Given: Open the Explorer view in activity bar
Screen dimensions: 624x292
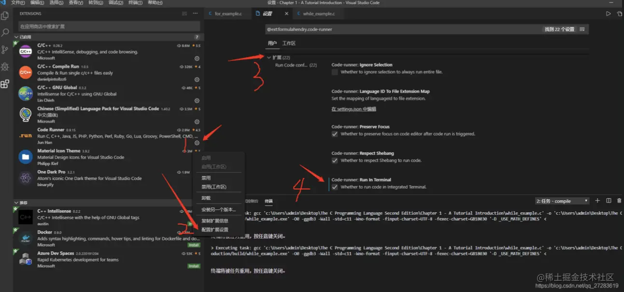Looking at the screenshot, I should (x=5, y=15).
